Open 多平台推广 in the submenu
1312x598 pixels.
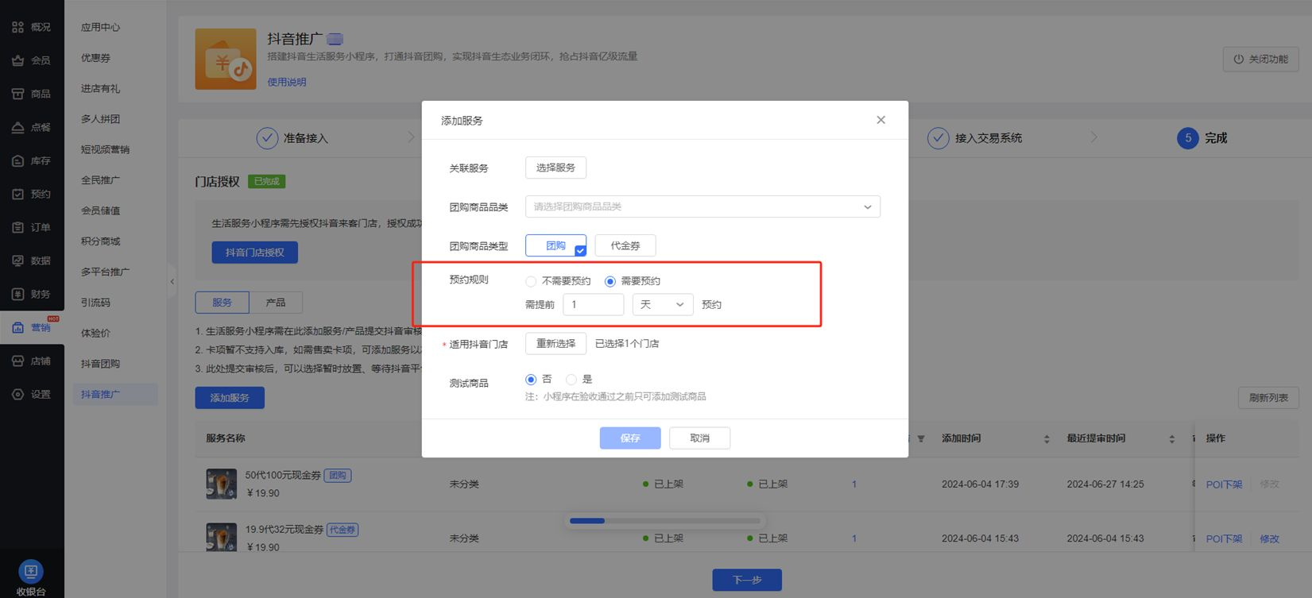pyautogui.click(x=105, y=272)
